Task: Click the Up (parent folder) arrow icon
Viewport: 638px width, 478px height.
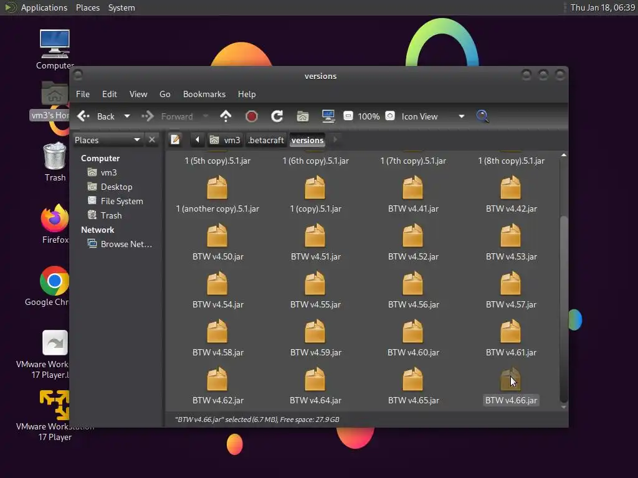Action: coord(226,116)
